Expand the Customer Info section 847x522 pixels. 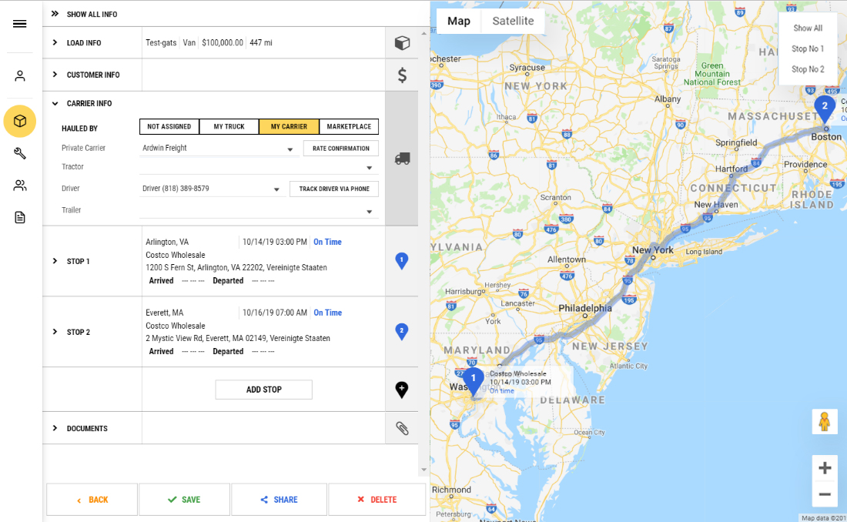pyautogui.click(x=55, y=75)
